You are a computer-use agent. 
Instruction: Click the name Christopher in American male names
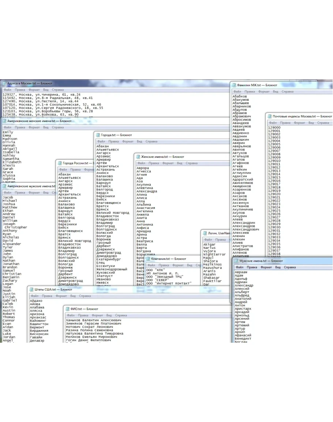[x=16, y=227]
